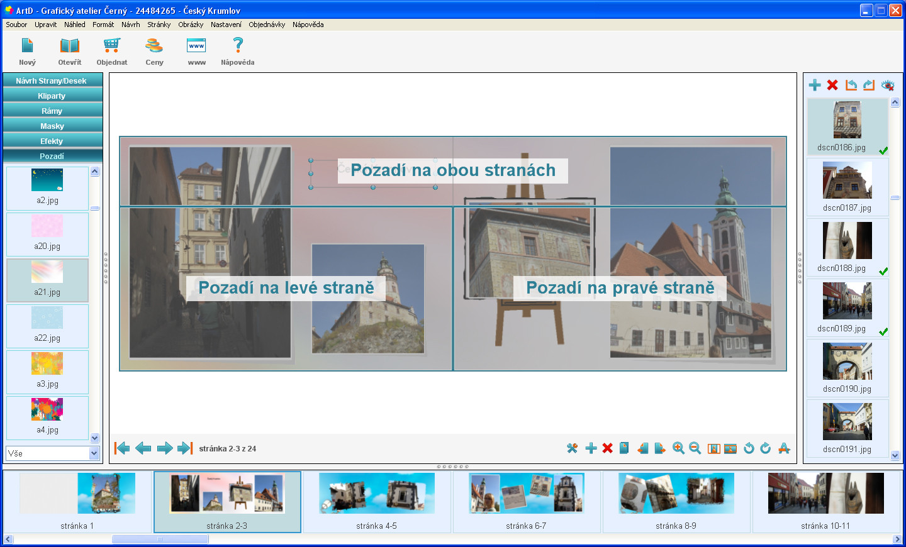Choose Pozadí na levé straně
Image resolution: width=906 pixels, height=547 pixels.
point(286,288)
